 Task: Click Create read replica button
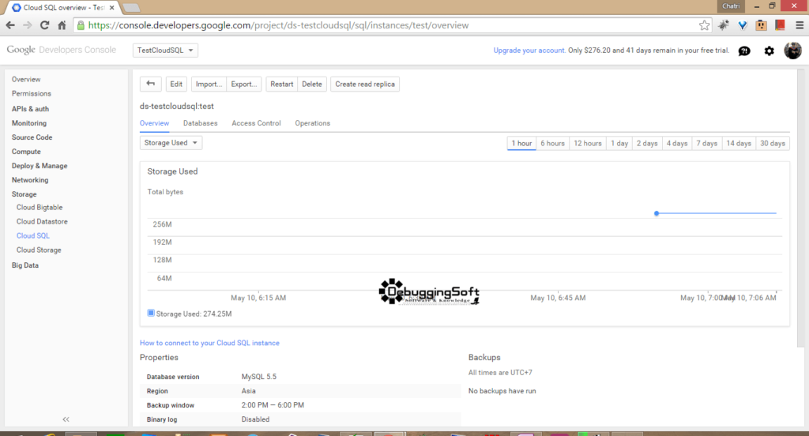pyautogui.click(x=365, y=84)
